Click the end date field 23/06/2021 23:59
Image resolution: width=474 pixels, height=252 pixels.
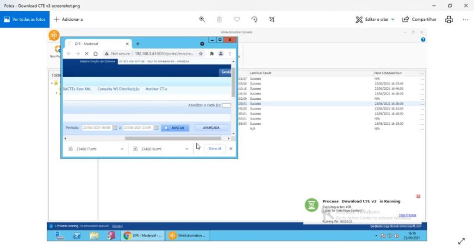click(138, 128)
